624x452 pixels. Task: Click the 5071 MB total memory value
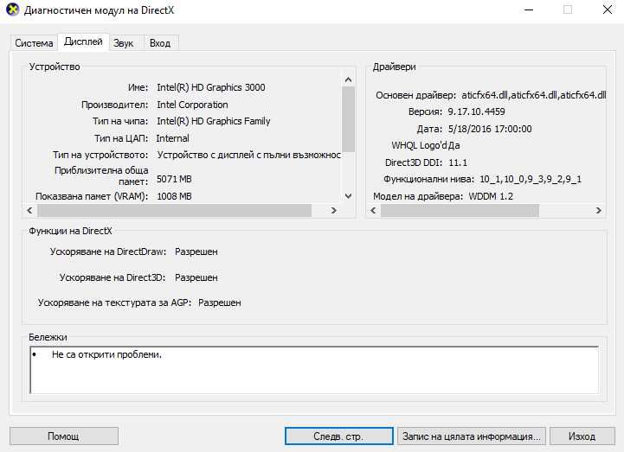click(174, 179)
